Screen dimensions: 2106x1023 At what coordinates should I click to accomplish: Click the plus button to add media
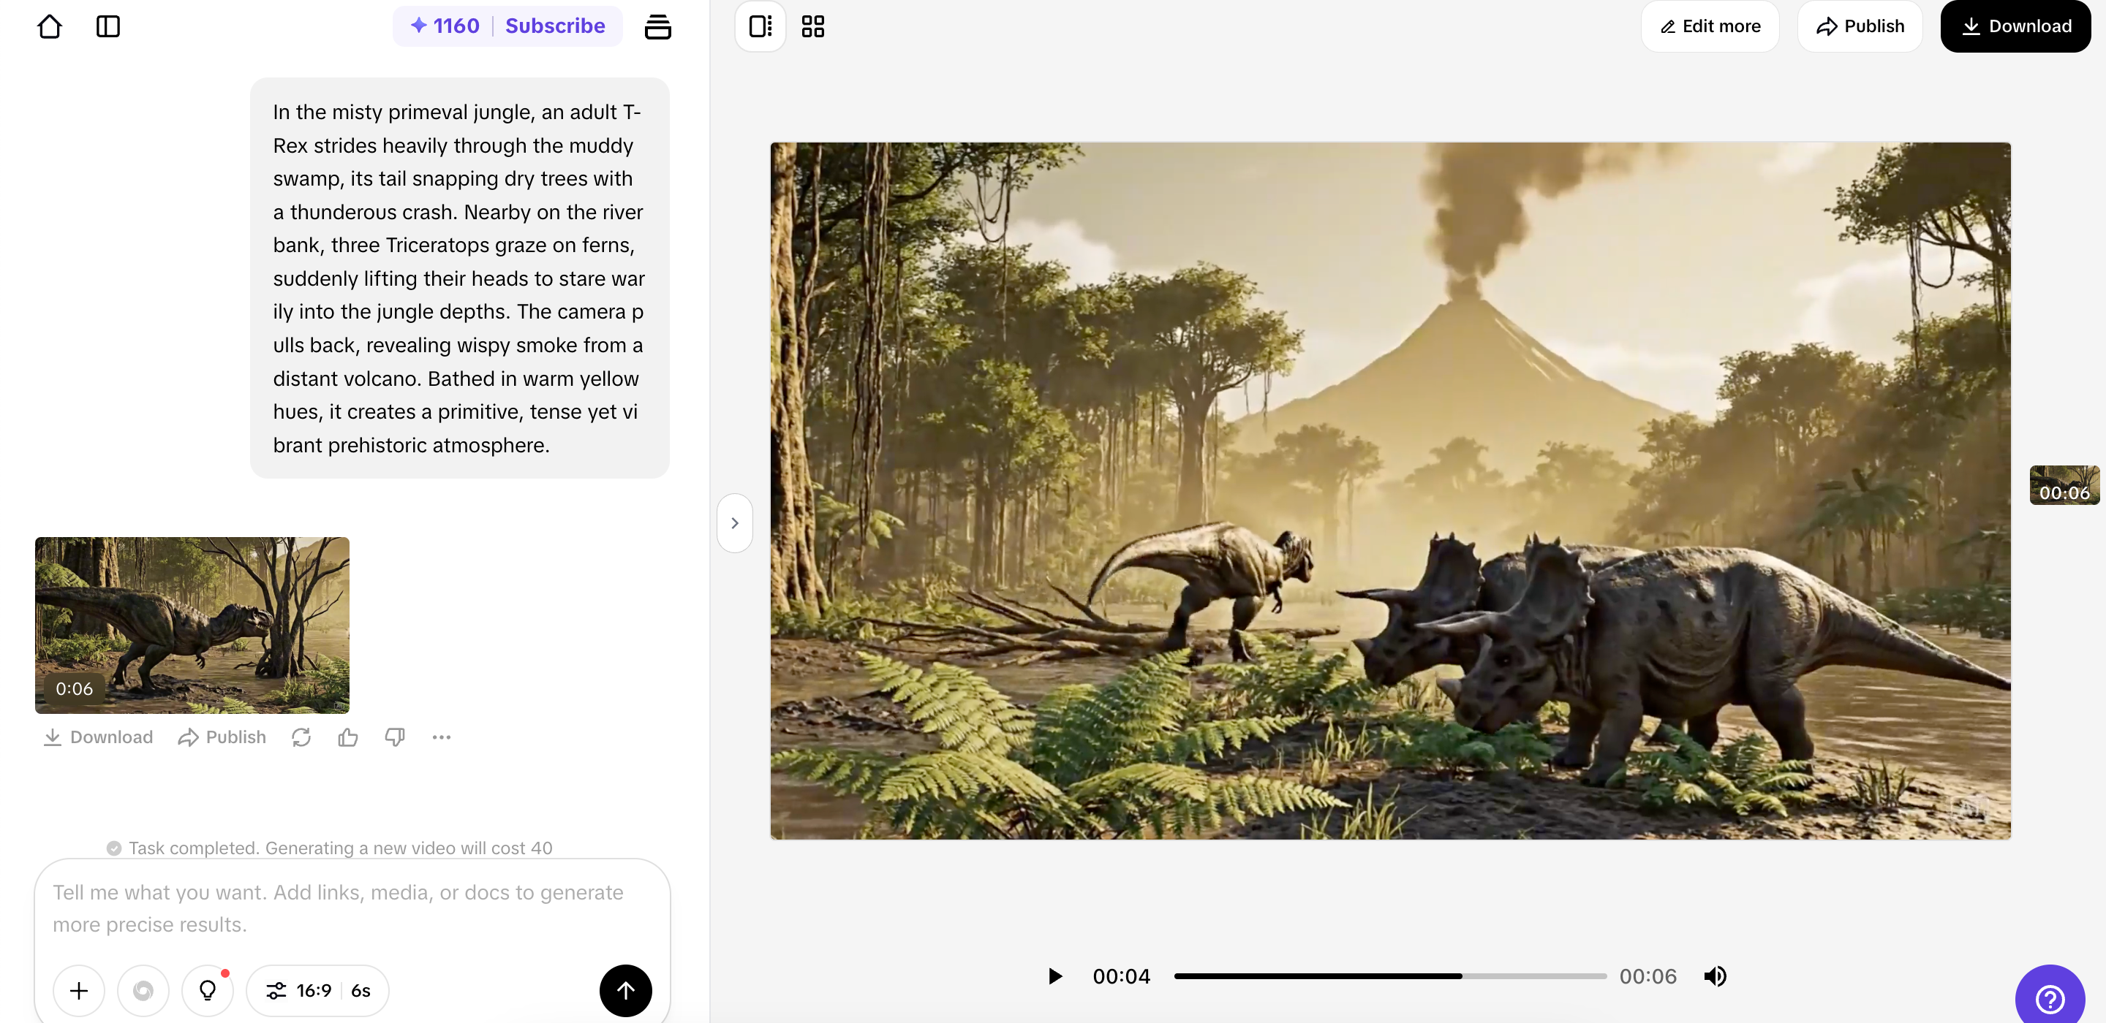tap(78, 990)
